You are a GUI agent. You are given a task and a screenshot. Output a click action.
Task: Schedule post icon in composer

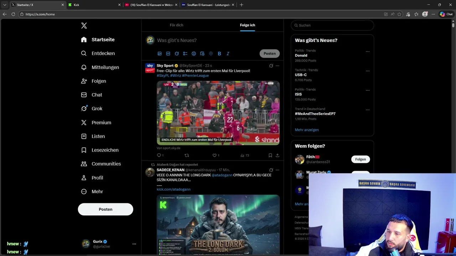click(x=202, y=54)
